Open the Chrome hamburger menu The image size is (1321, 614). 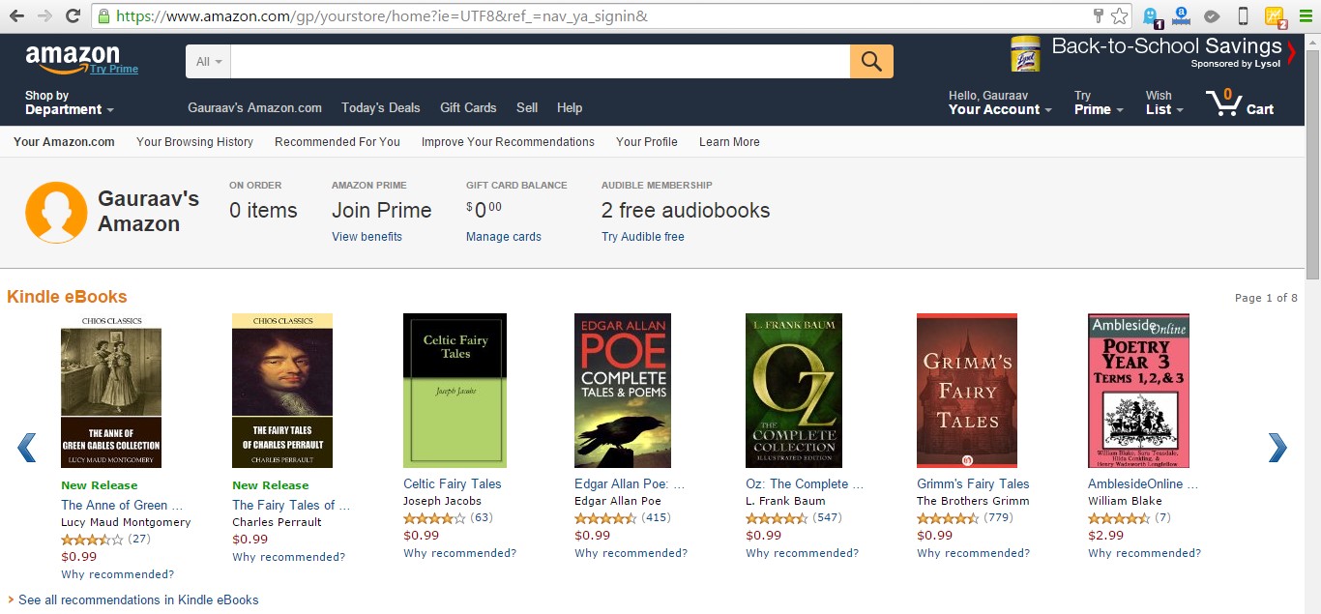coord(1305,16)
